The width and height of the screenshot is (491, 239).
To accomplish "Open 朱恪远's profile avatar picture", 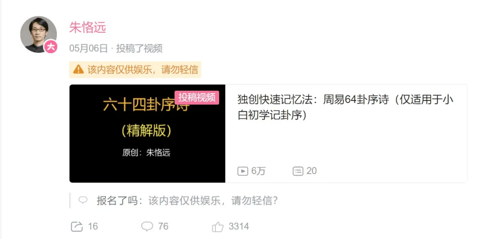I will (x=38, y=35).
